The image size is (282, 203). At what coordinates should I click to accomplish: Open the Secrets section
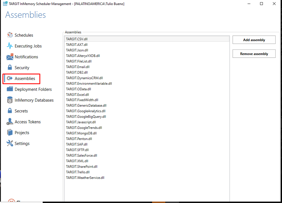21,111
